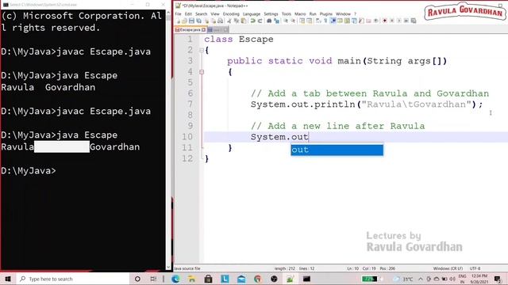The height and width of the screenshot is (285, 508).
Task: Save the file with the Save icon
Action: tap(191, 21)
